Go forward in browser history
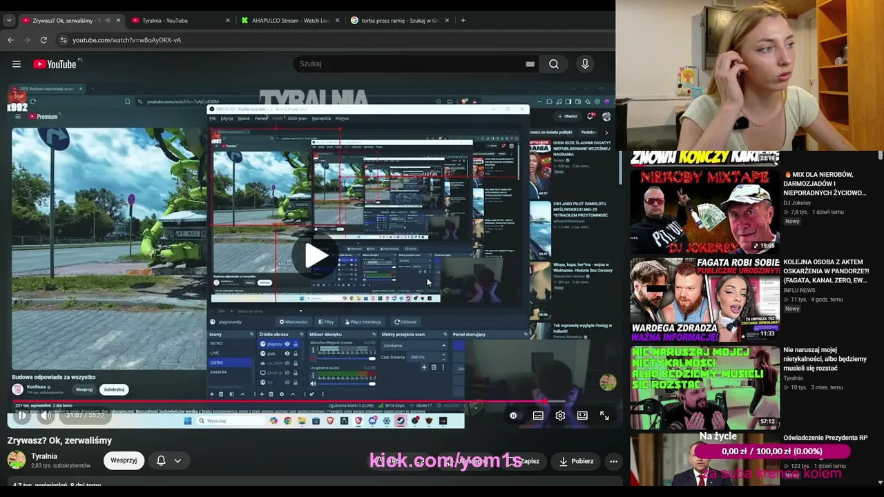 pos(27,40)
